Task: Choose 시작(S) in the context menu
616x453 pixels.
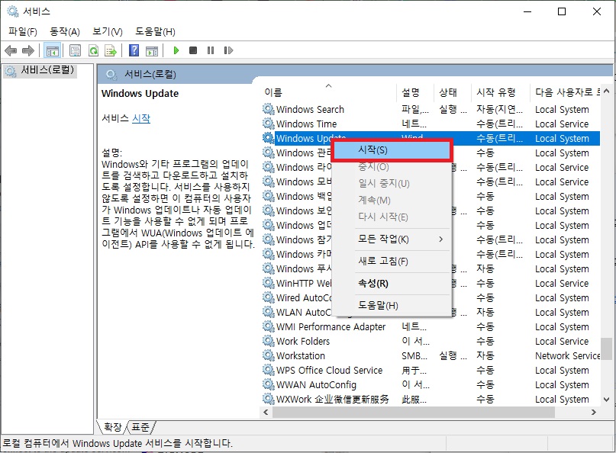Action: pyautogui.click(x=392, y=150)
